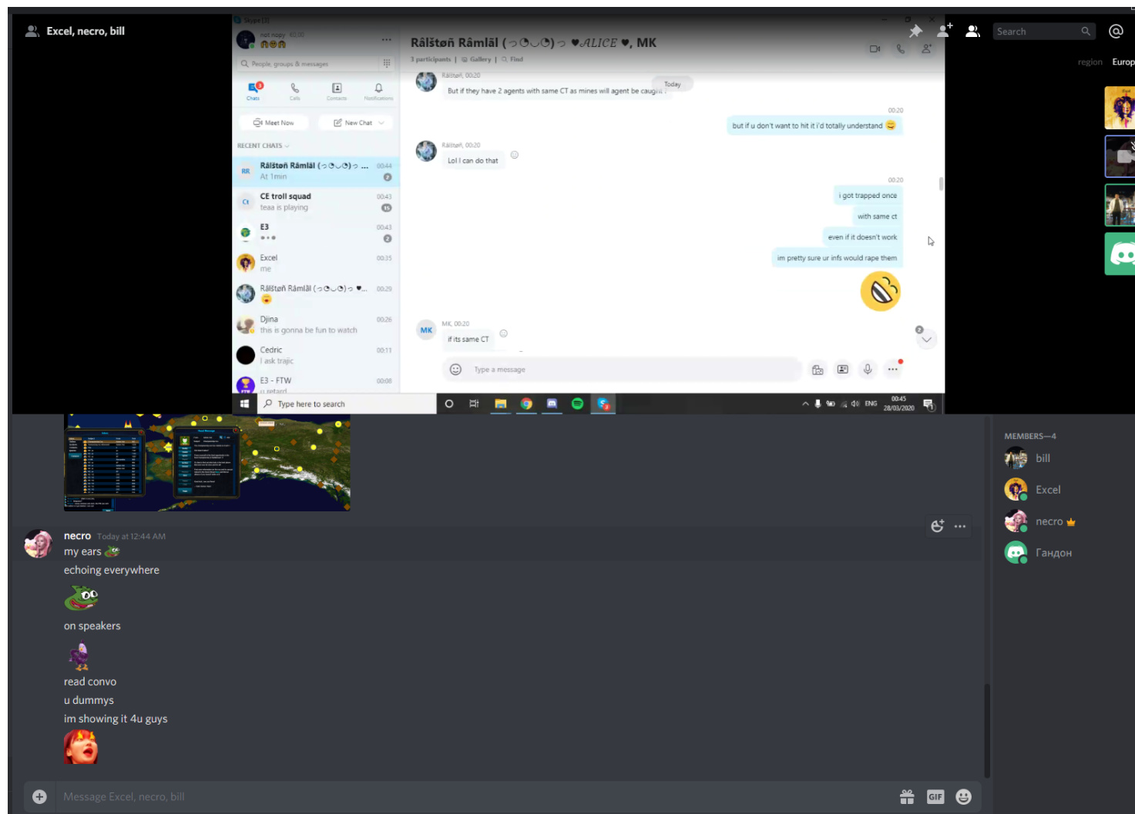The height and width of the screenshot is (814, 1135).
Task: Open Discord mentions inbox
Action: click(1115, 31)
